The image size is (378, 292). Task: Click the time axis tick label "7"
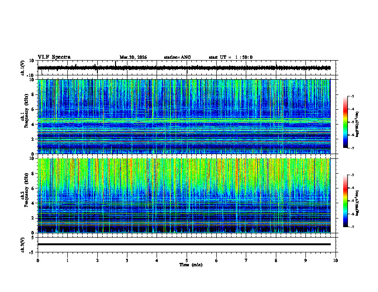pos(246,261)
